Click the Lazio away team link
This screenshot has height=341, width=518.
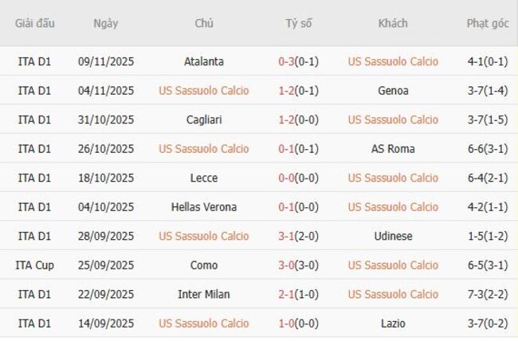tap(393, 323)
